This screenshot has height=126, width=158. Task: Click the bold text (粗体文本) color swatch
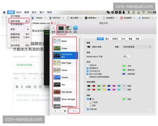124,70
